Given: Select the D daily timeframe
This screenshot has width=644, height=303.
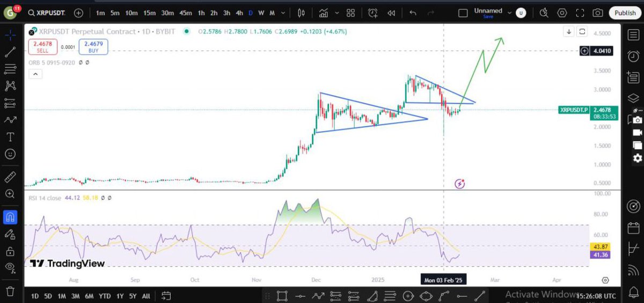Looking at the screenshot, I should click(x=251, y=13).
